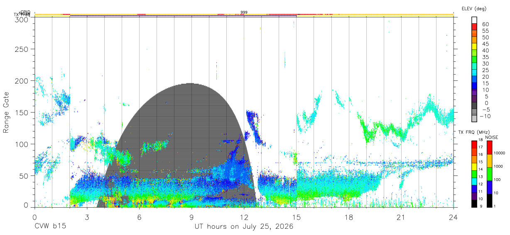Click x-axis hour label 6
The image size is (510, 235).
pos(139,217)
